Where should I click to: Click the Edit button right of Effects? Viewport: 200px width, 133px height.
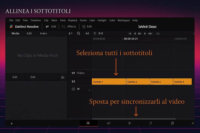coord(87,27)
